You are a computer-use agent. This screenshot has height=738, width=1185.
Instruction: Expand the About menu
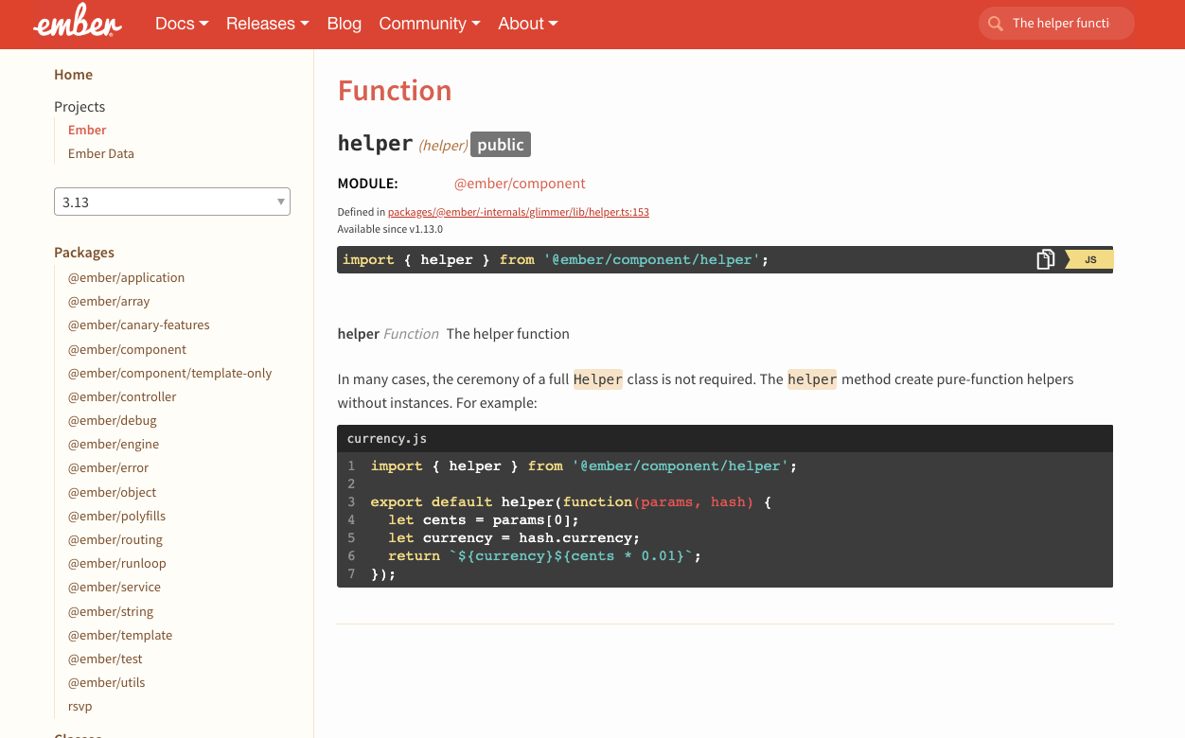tap(528, 24)
